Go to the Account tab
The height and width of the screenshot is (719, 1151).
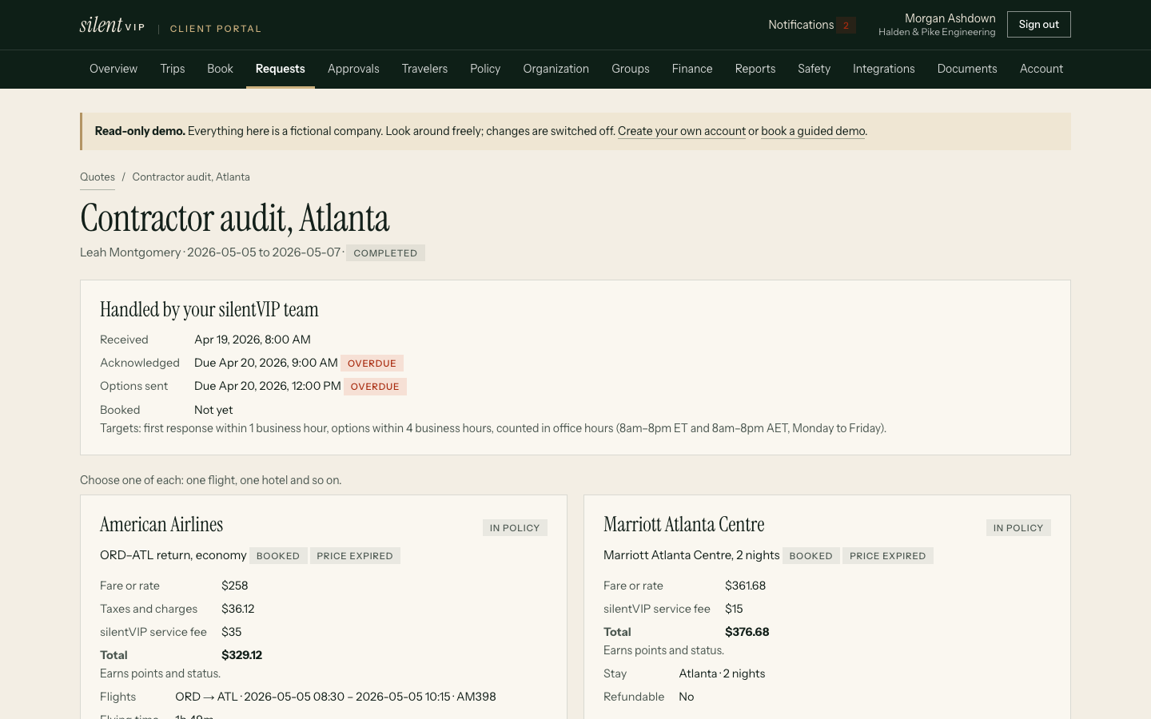click(1041, 69)
